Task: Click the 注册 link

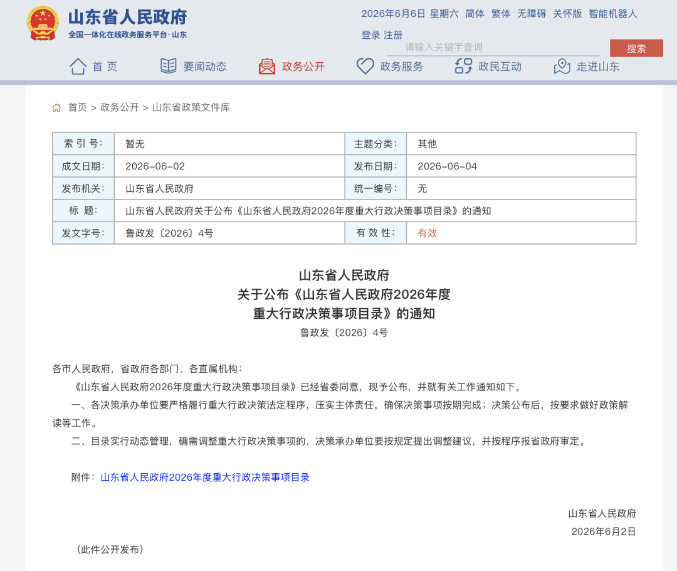Action: 393,35
